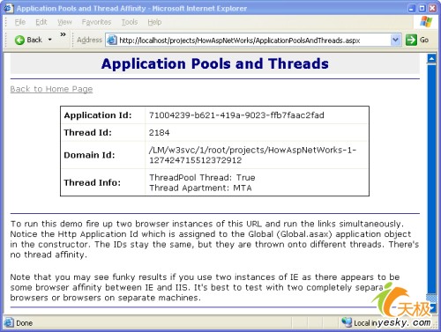Click the 'Application Id:' label

point(98,115)
